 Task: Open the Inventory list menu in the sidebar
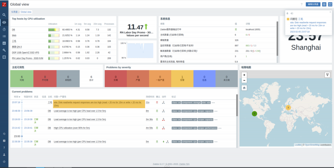point(4,36)
